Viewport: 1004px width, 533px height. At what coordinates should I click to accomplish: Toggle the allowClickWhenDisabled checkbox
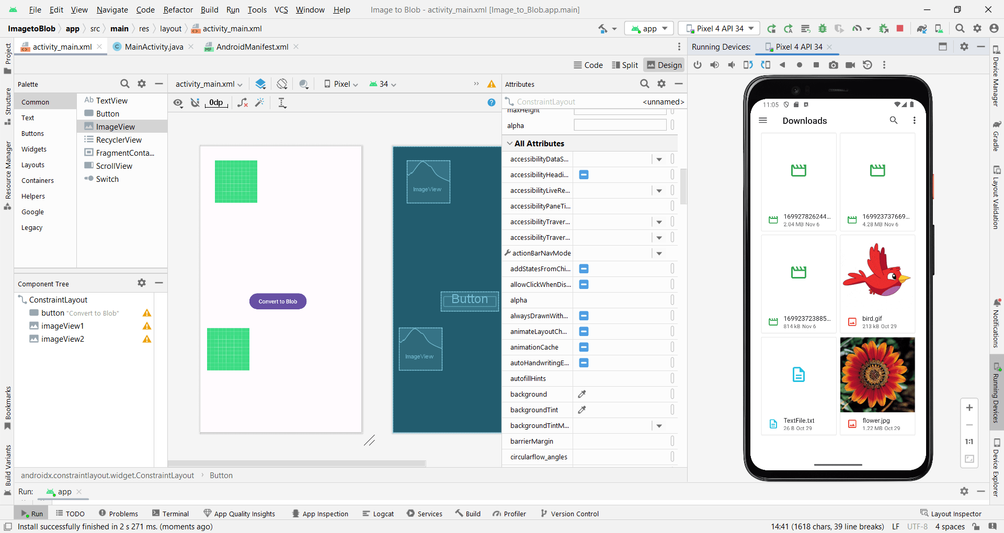(x=584, y=284)
